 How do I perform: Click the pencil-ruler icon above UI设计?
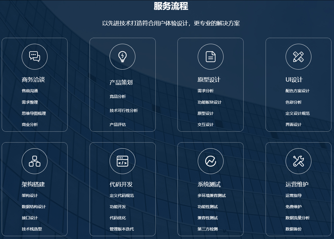tap(298, 57)
